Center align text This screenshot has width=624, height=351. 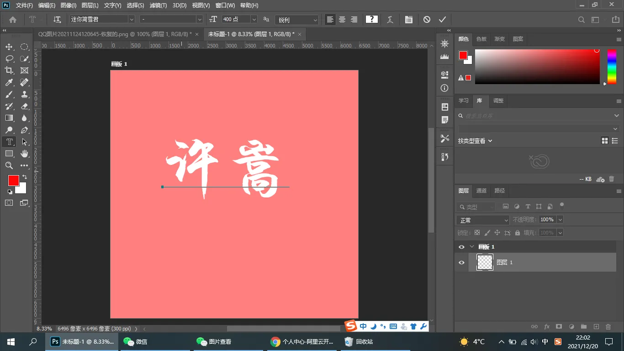(342, 20)
